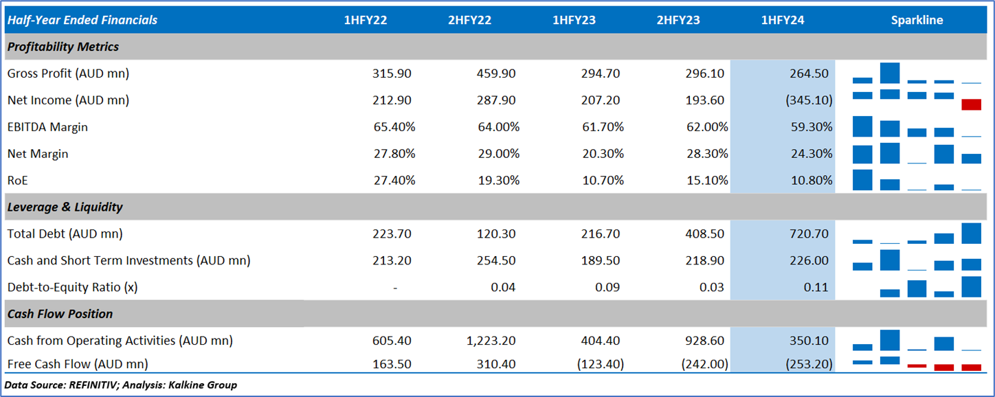Click the Leverage & Liquidity section header
Image resolution: width=995 pixels, height=397 pixels.
pos(65,207)
